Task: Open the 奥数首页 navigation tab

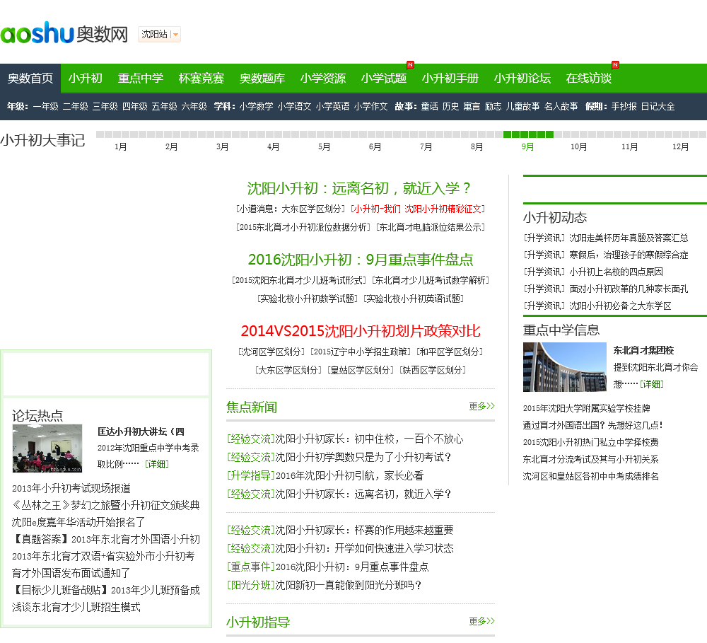Action: [x=30, y=79]
